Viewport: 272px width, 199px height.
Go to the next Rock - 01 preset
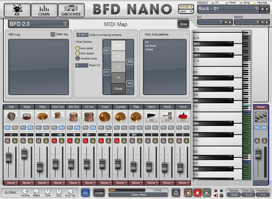pos(267,9)
